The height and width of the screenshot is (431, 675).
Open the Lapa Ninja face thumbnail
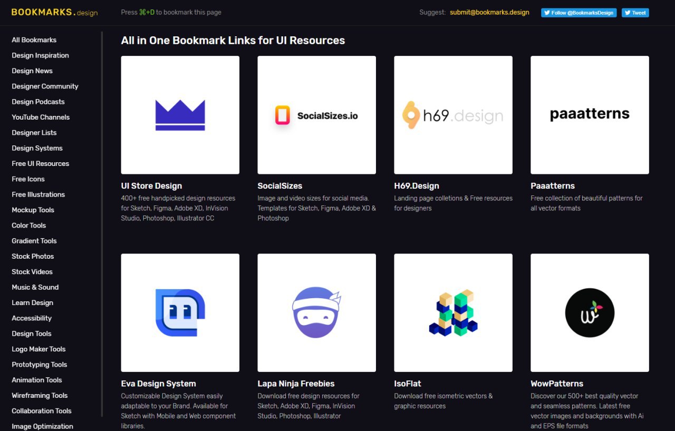coord(316,312)
